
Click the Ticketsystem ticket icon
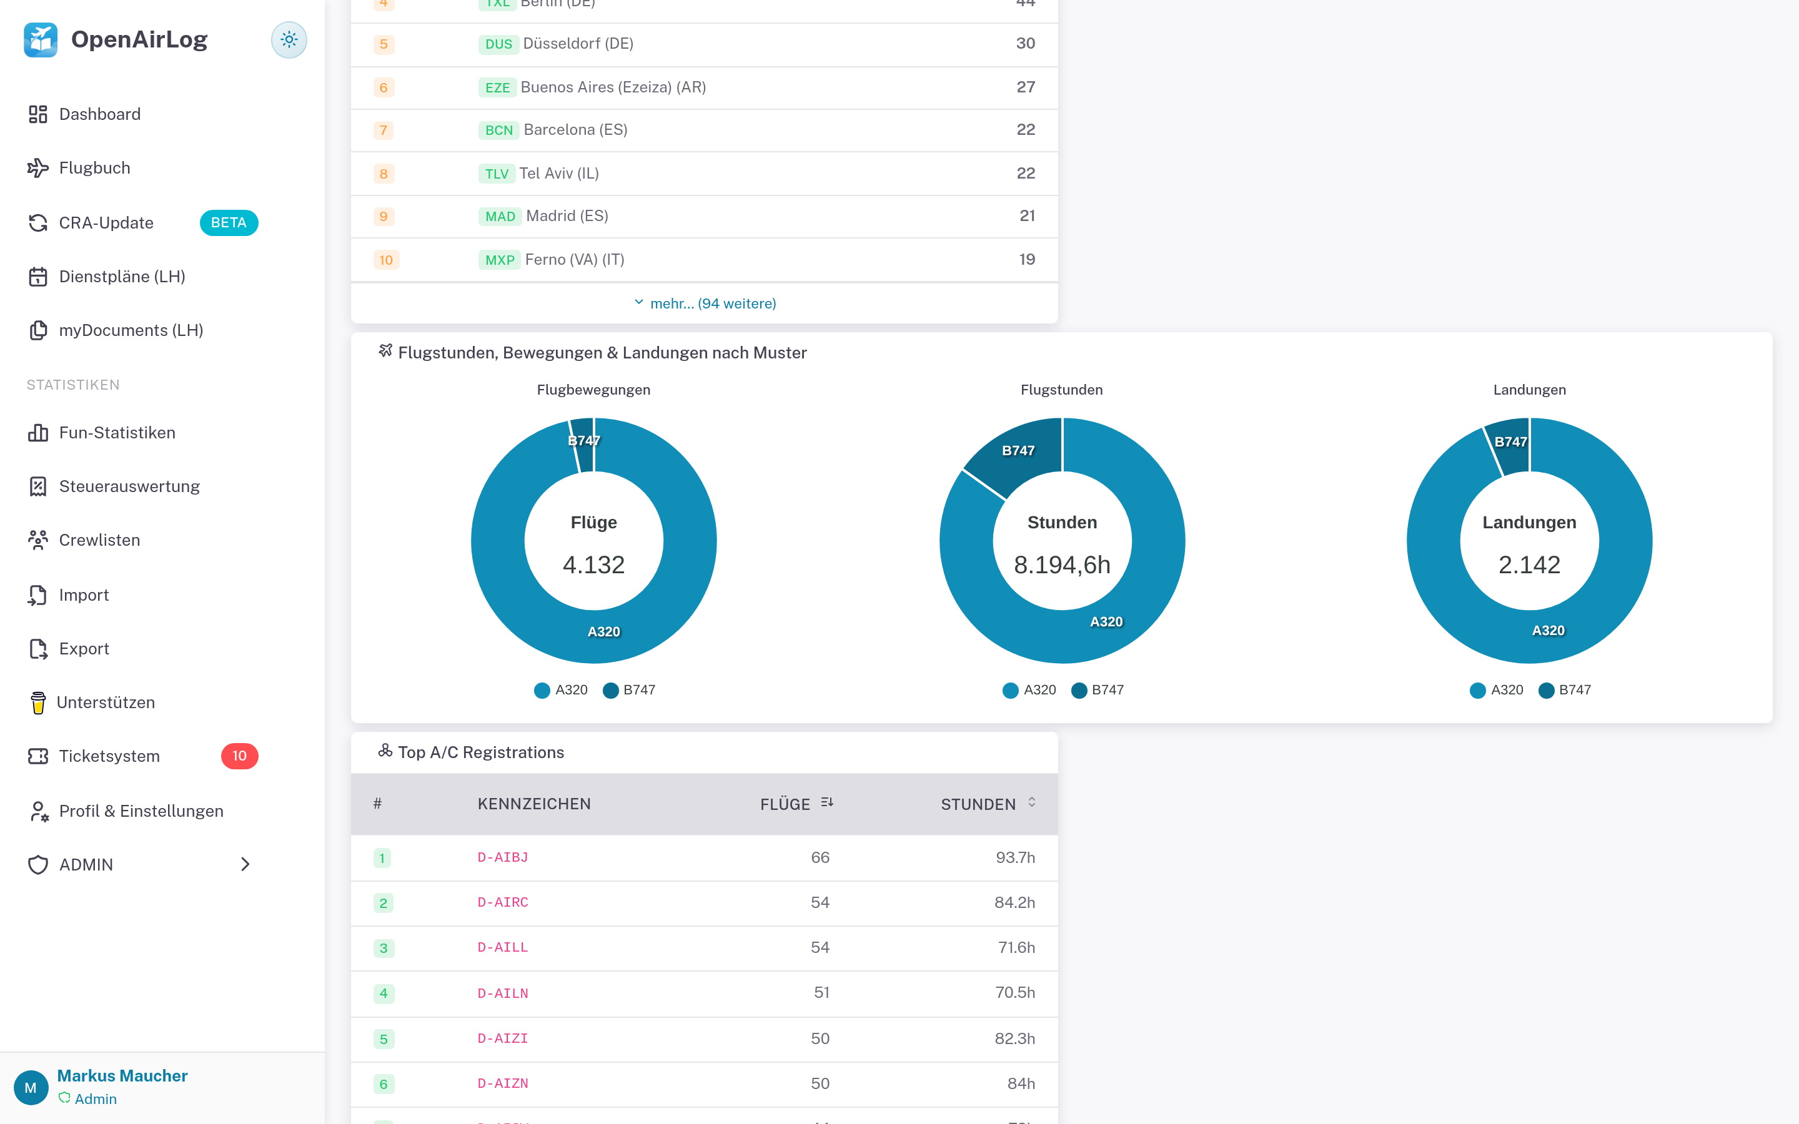click(x=38, y=756)
